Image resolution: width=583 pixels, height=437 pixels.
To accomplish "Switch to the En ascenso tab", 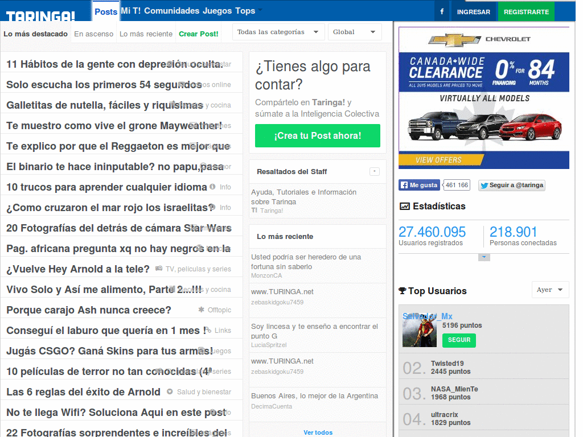I will click(x=93, y=34).
